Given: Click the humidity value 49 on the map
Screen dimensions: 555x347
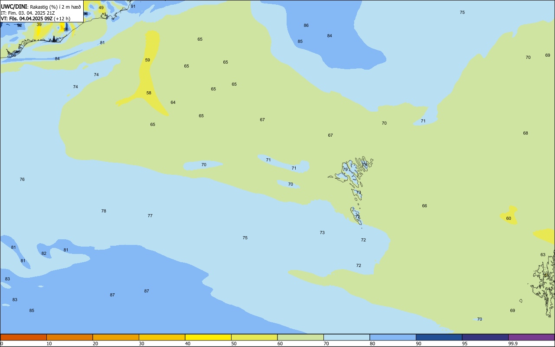Looking at the screenshot, I should [x=101, y=8].
